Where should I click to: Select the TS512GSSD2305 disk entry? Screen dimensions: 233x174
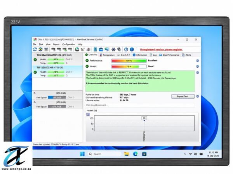pyautogui.click(x=57, y=72)
